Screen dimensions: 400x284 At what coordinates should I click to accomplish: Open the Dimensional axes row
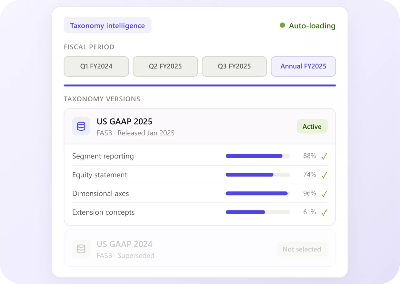click(x=200, y=194)
